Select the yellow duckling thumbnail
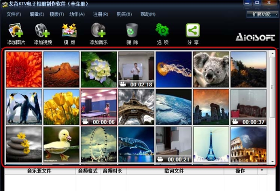 [62, 145]
